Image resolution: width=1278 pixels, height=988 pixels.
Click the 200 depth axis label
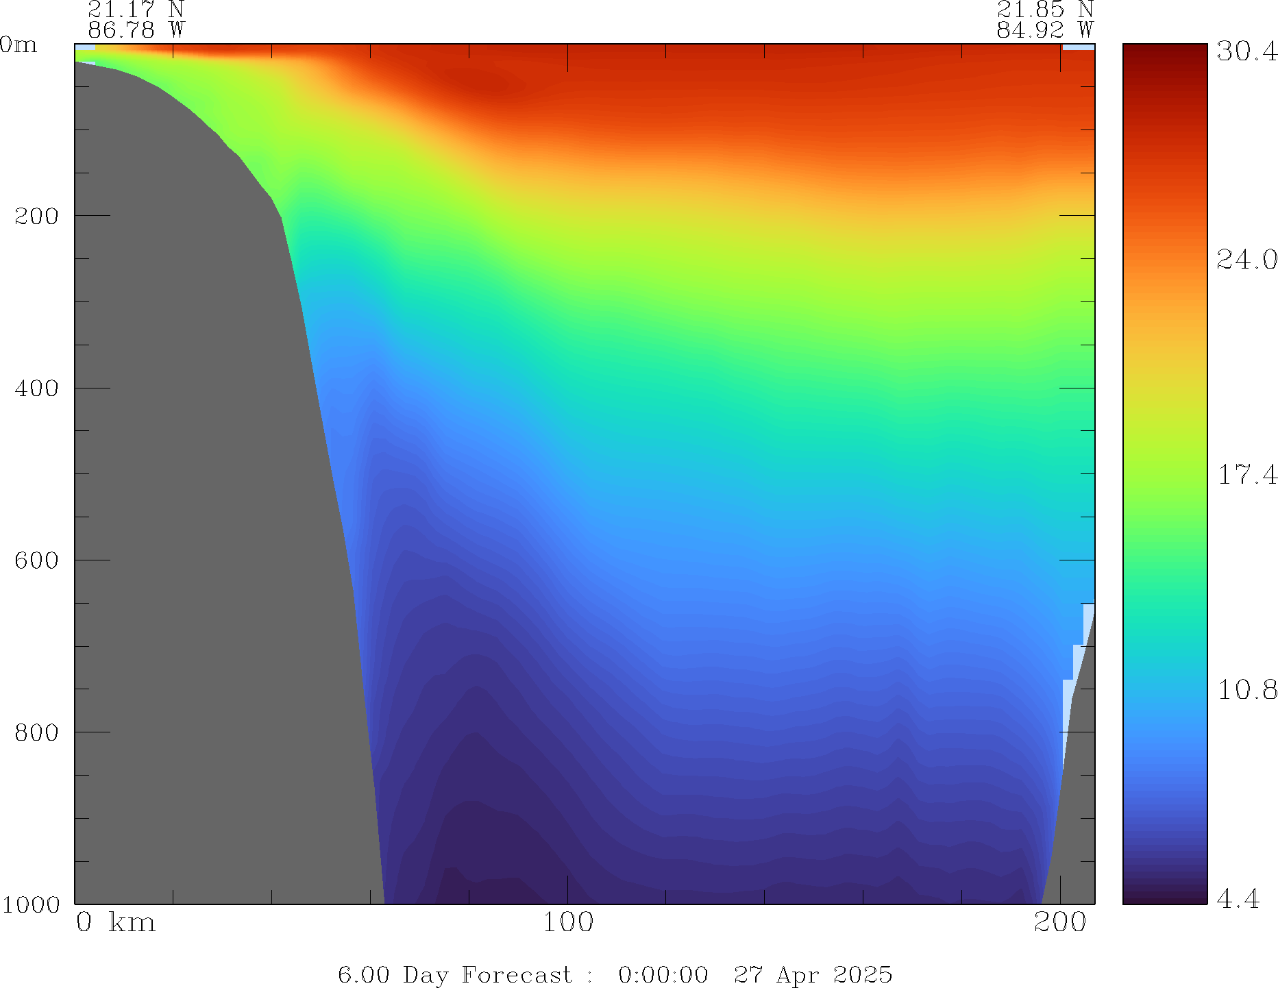click(36, 216)
